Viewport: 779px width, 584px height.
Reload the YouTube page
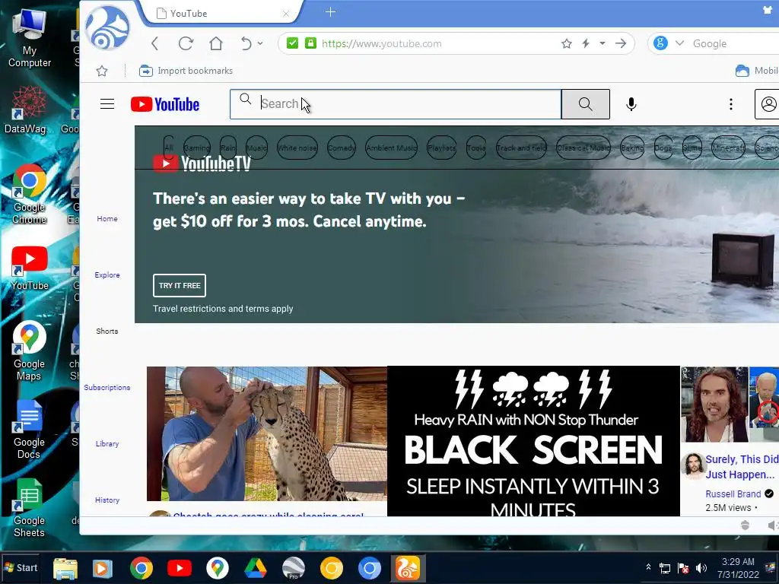(x=186, y=43)
